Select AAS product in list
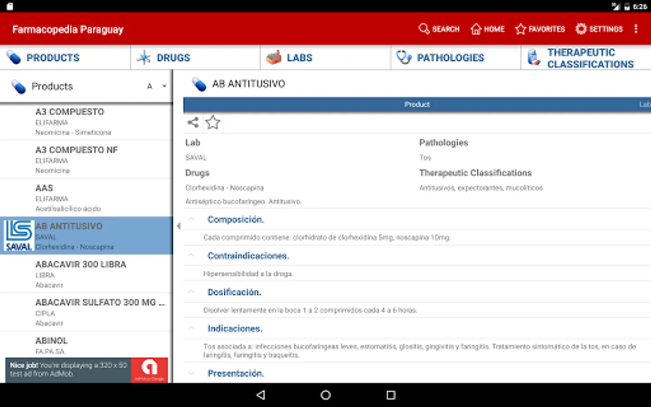This screenshot has width=651, height=407. (x=86, y=198)
